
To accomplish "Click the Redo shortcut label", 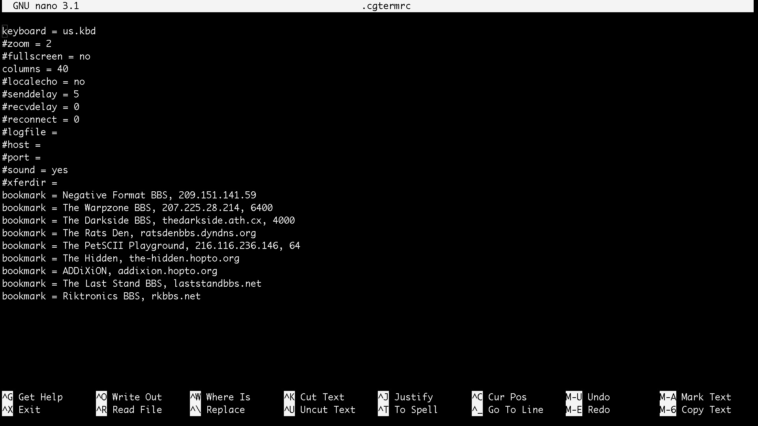I will [588, 409].
